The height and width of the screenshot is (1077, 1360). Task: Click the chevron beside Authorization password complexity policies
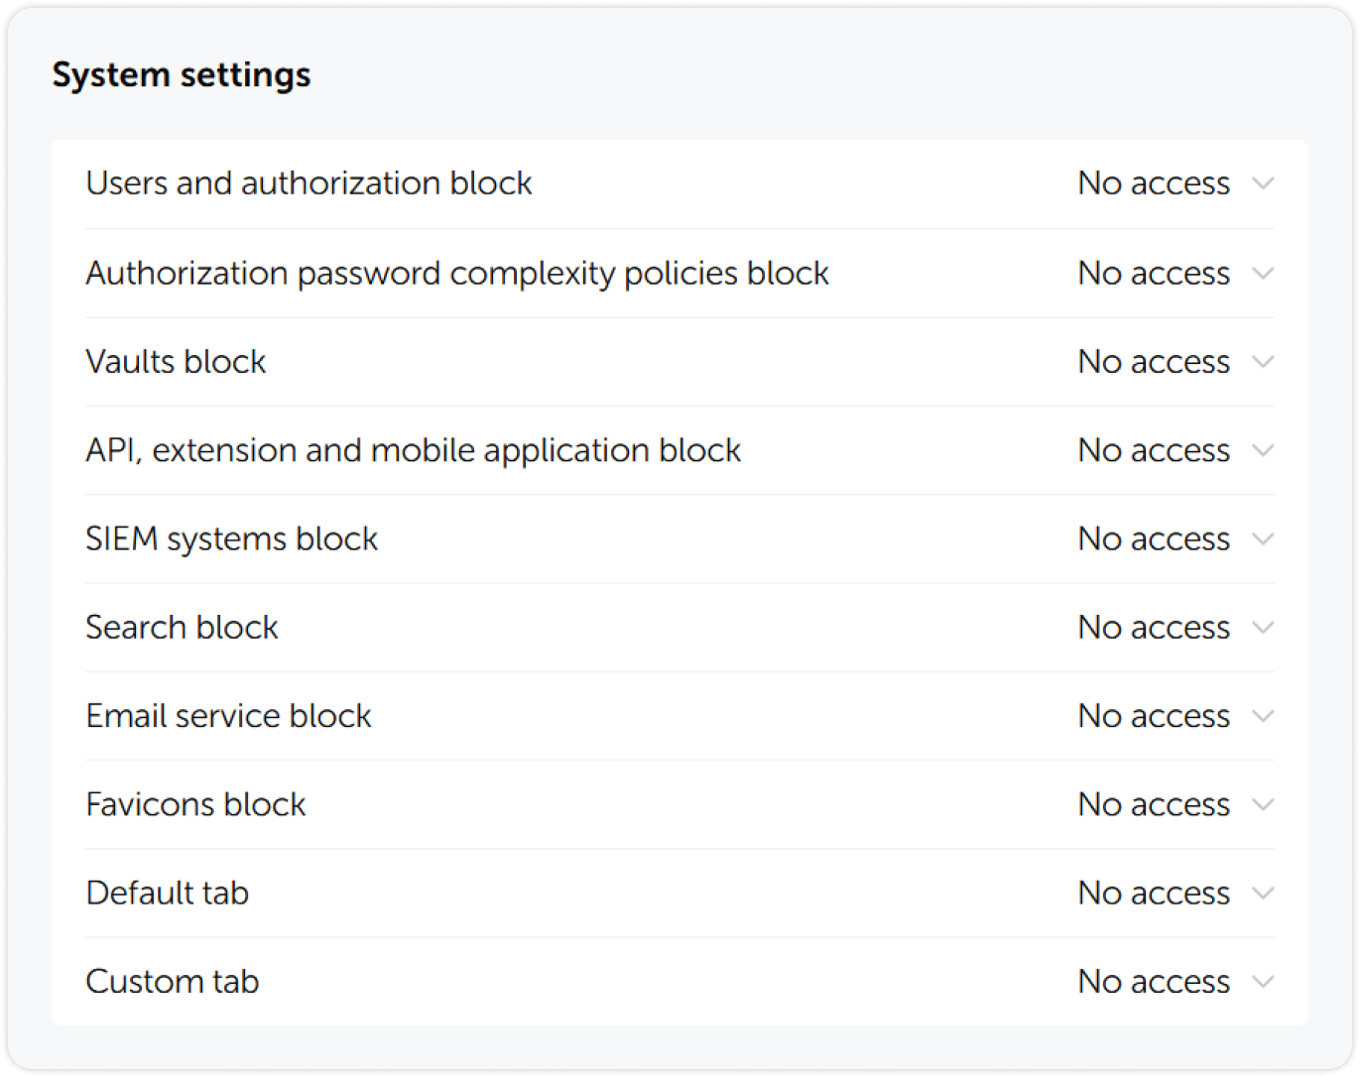[1264, 273]
